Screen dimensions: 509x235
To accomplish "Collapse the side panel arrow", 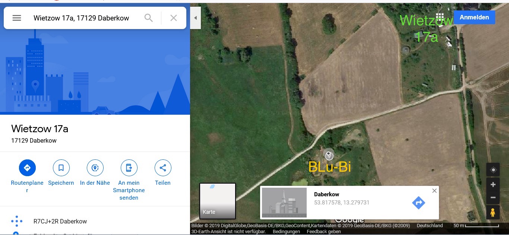I will (195, 18).
